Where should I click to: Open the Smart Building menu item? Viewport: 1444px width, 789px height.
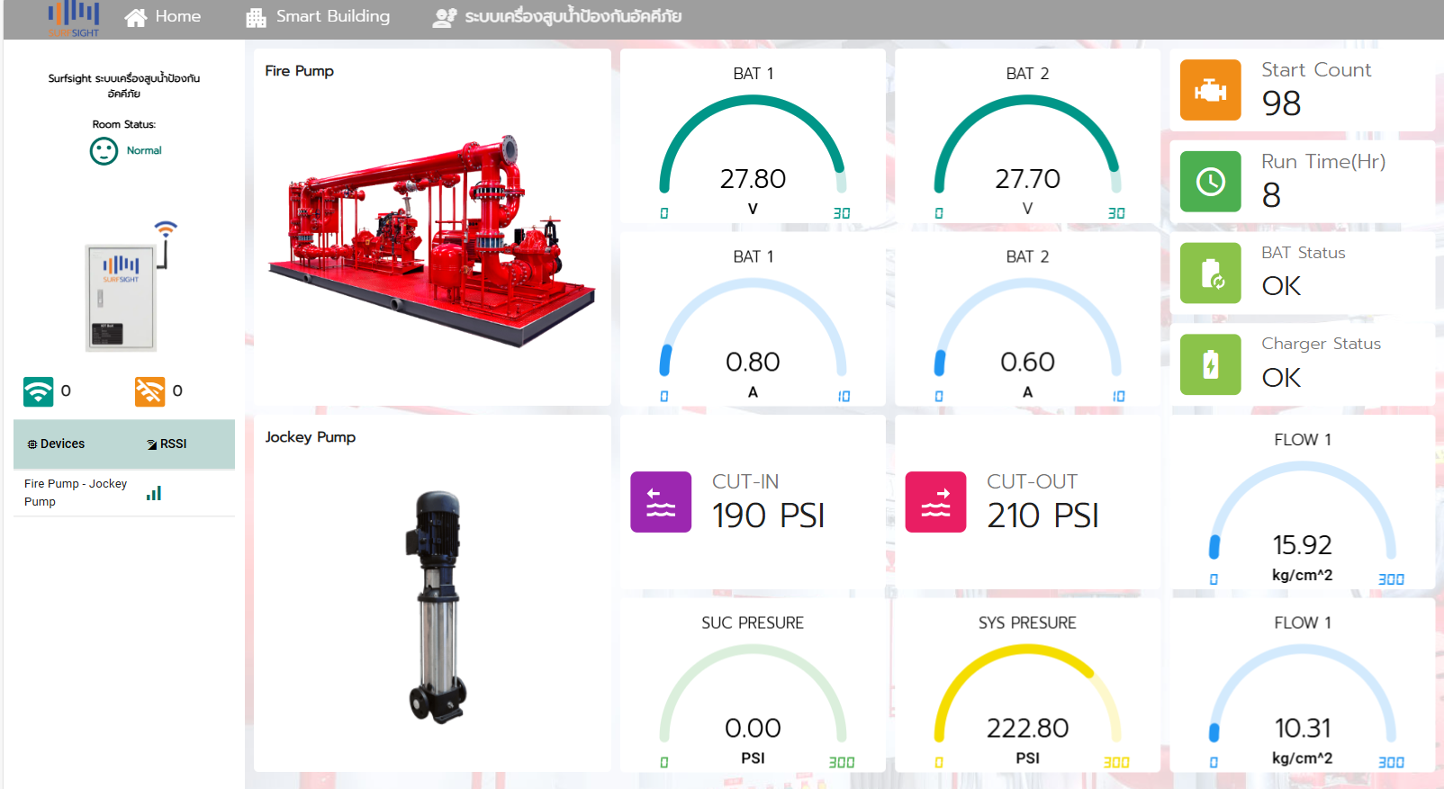pyautogui.click(x=319, y=17)
